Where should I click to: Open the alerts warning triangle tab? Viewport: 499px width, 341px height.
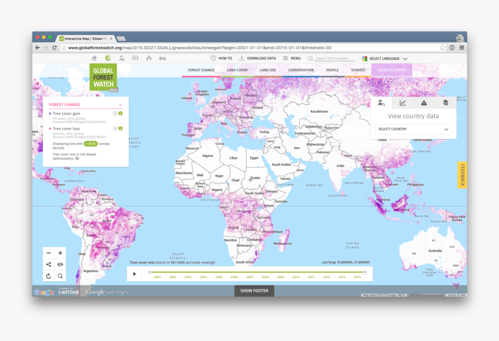pos(424,103)
